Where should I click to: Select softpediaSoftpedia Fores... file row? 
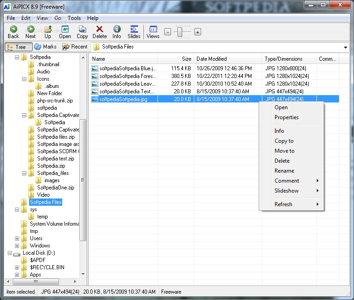[x=215, y=76]
